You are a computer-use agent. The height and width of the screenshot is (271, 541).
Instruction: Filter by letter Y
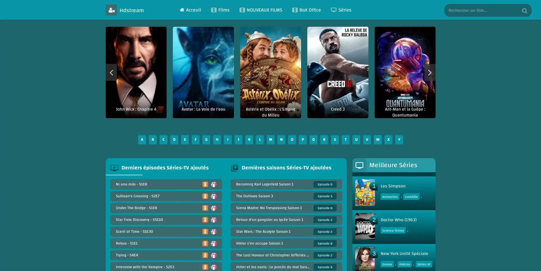point(399,140)
